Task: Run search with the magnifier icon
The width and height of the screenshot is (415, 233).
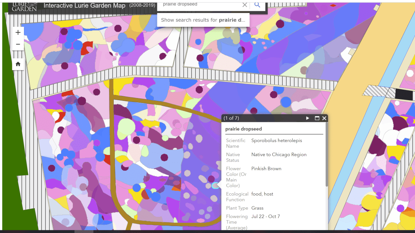Action: (257, 5)
